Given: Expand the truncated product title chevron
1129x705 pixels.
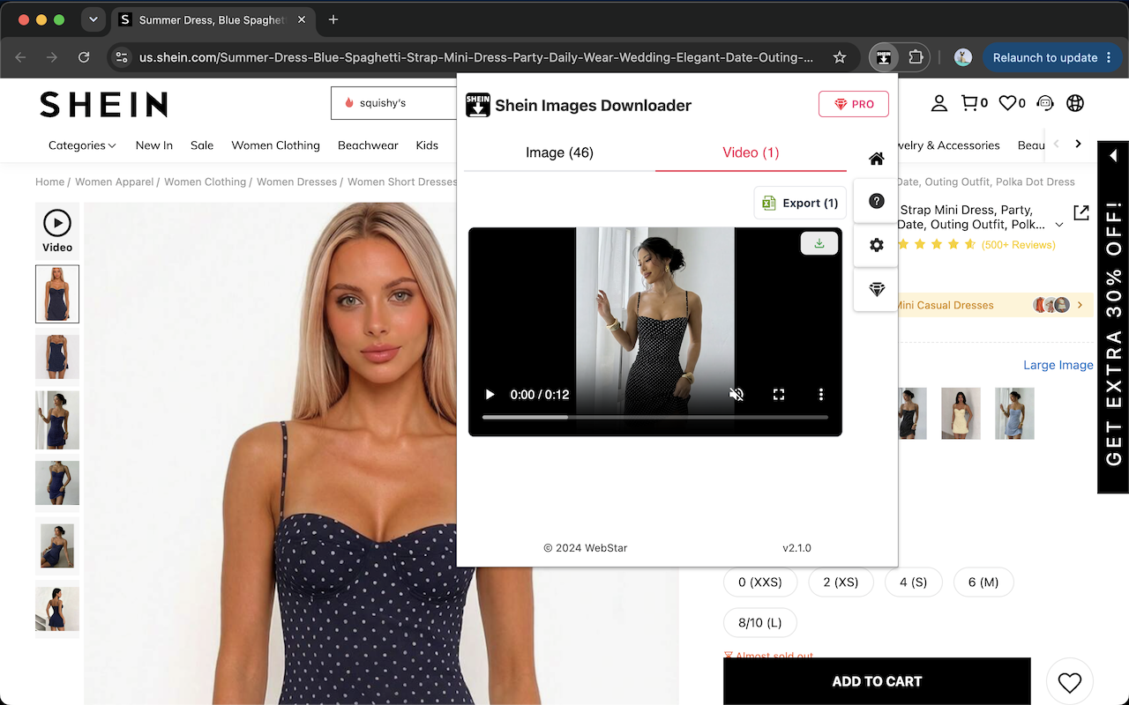Looking at the screenshot, I should pos(1059,225).
